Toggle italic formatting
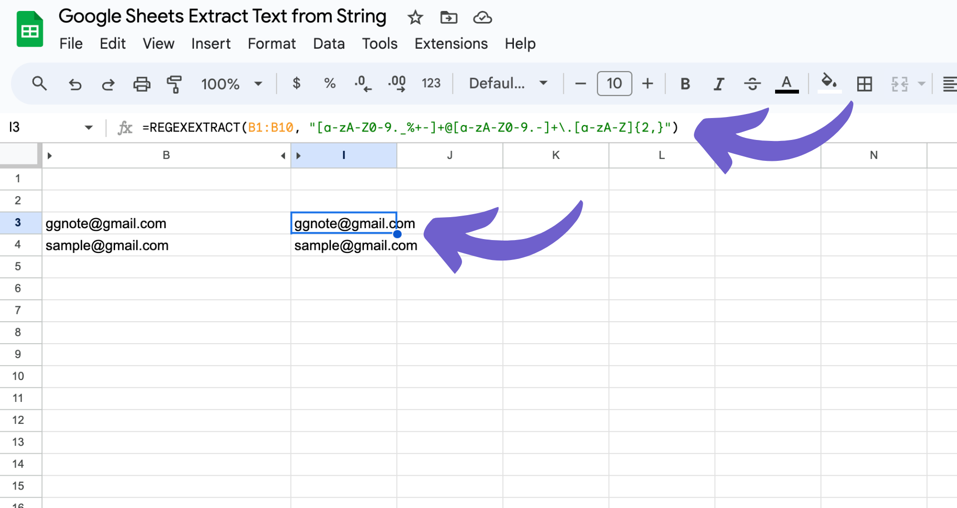 [718, 84]
